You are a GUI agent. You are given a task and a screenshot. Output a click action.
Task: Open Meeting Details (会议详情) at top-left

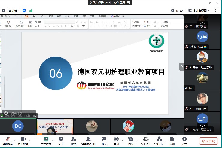tap(10, 10)
